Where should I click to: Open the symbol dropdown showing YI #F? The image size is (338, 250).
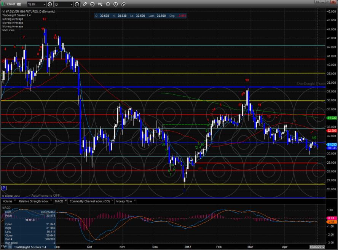click(x=37, y=5)
